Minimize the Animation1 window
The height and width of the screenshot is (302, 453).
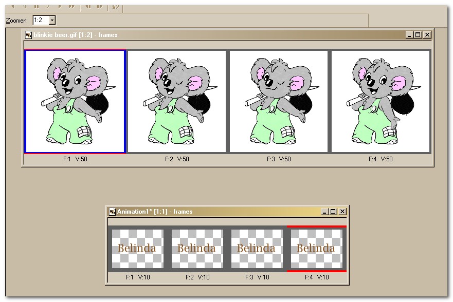pyautogui.click(x=324, y=212)
